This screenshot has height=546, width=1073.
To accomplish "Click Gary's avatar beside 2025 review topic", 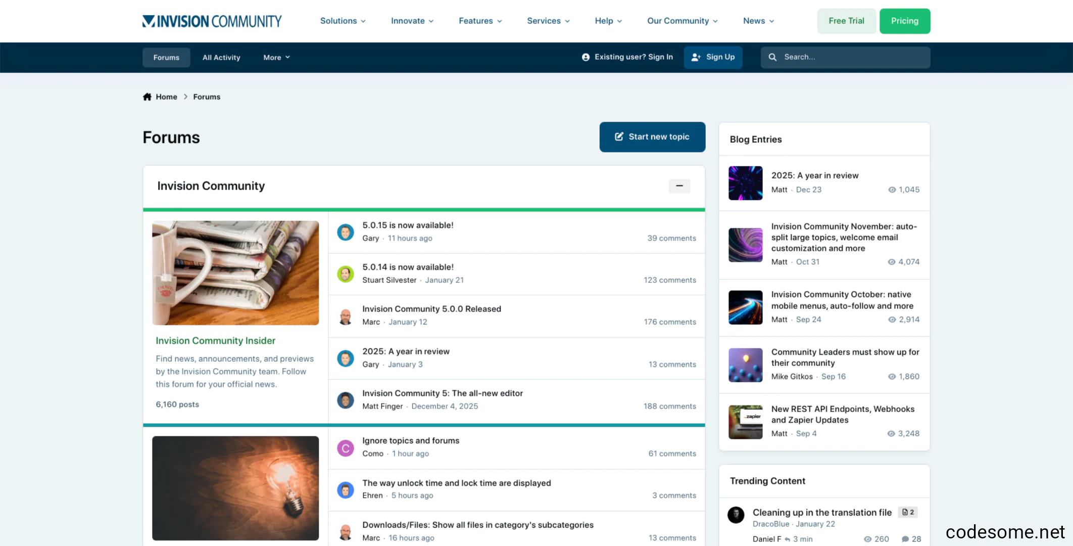I will [x=346, y=358].
